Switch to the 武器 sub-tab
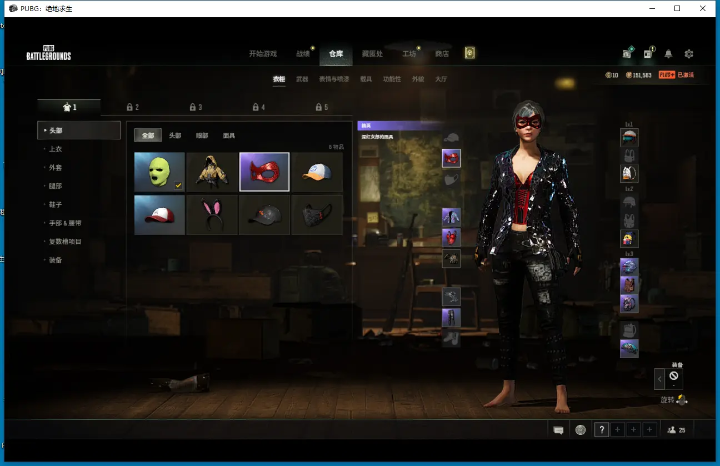The image size is (720, 466). pos(302,79)
